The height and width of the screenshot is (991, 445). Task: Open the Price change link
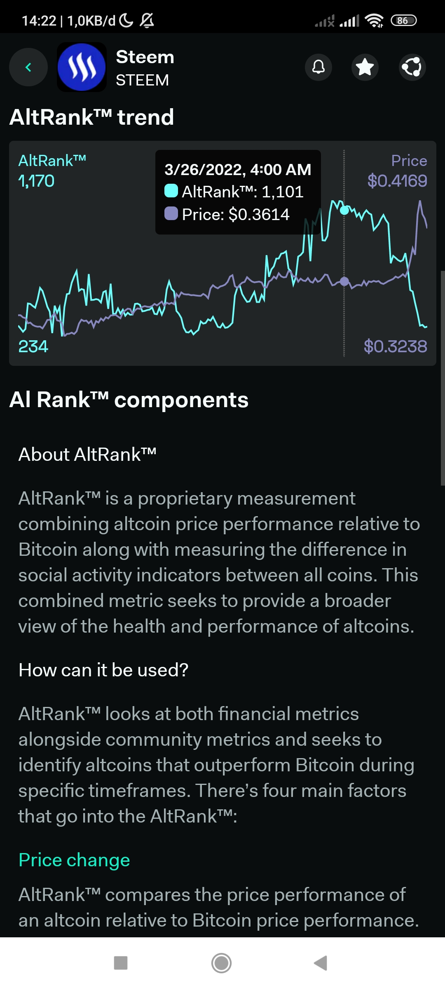[74, 860]
